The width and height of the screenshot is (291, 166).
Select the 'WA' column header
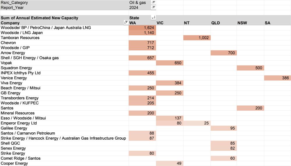[142, 23]
